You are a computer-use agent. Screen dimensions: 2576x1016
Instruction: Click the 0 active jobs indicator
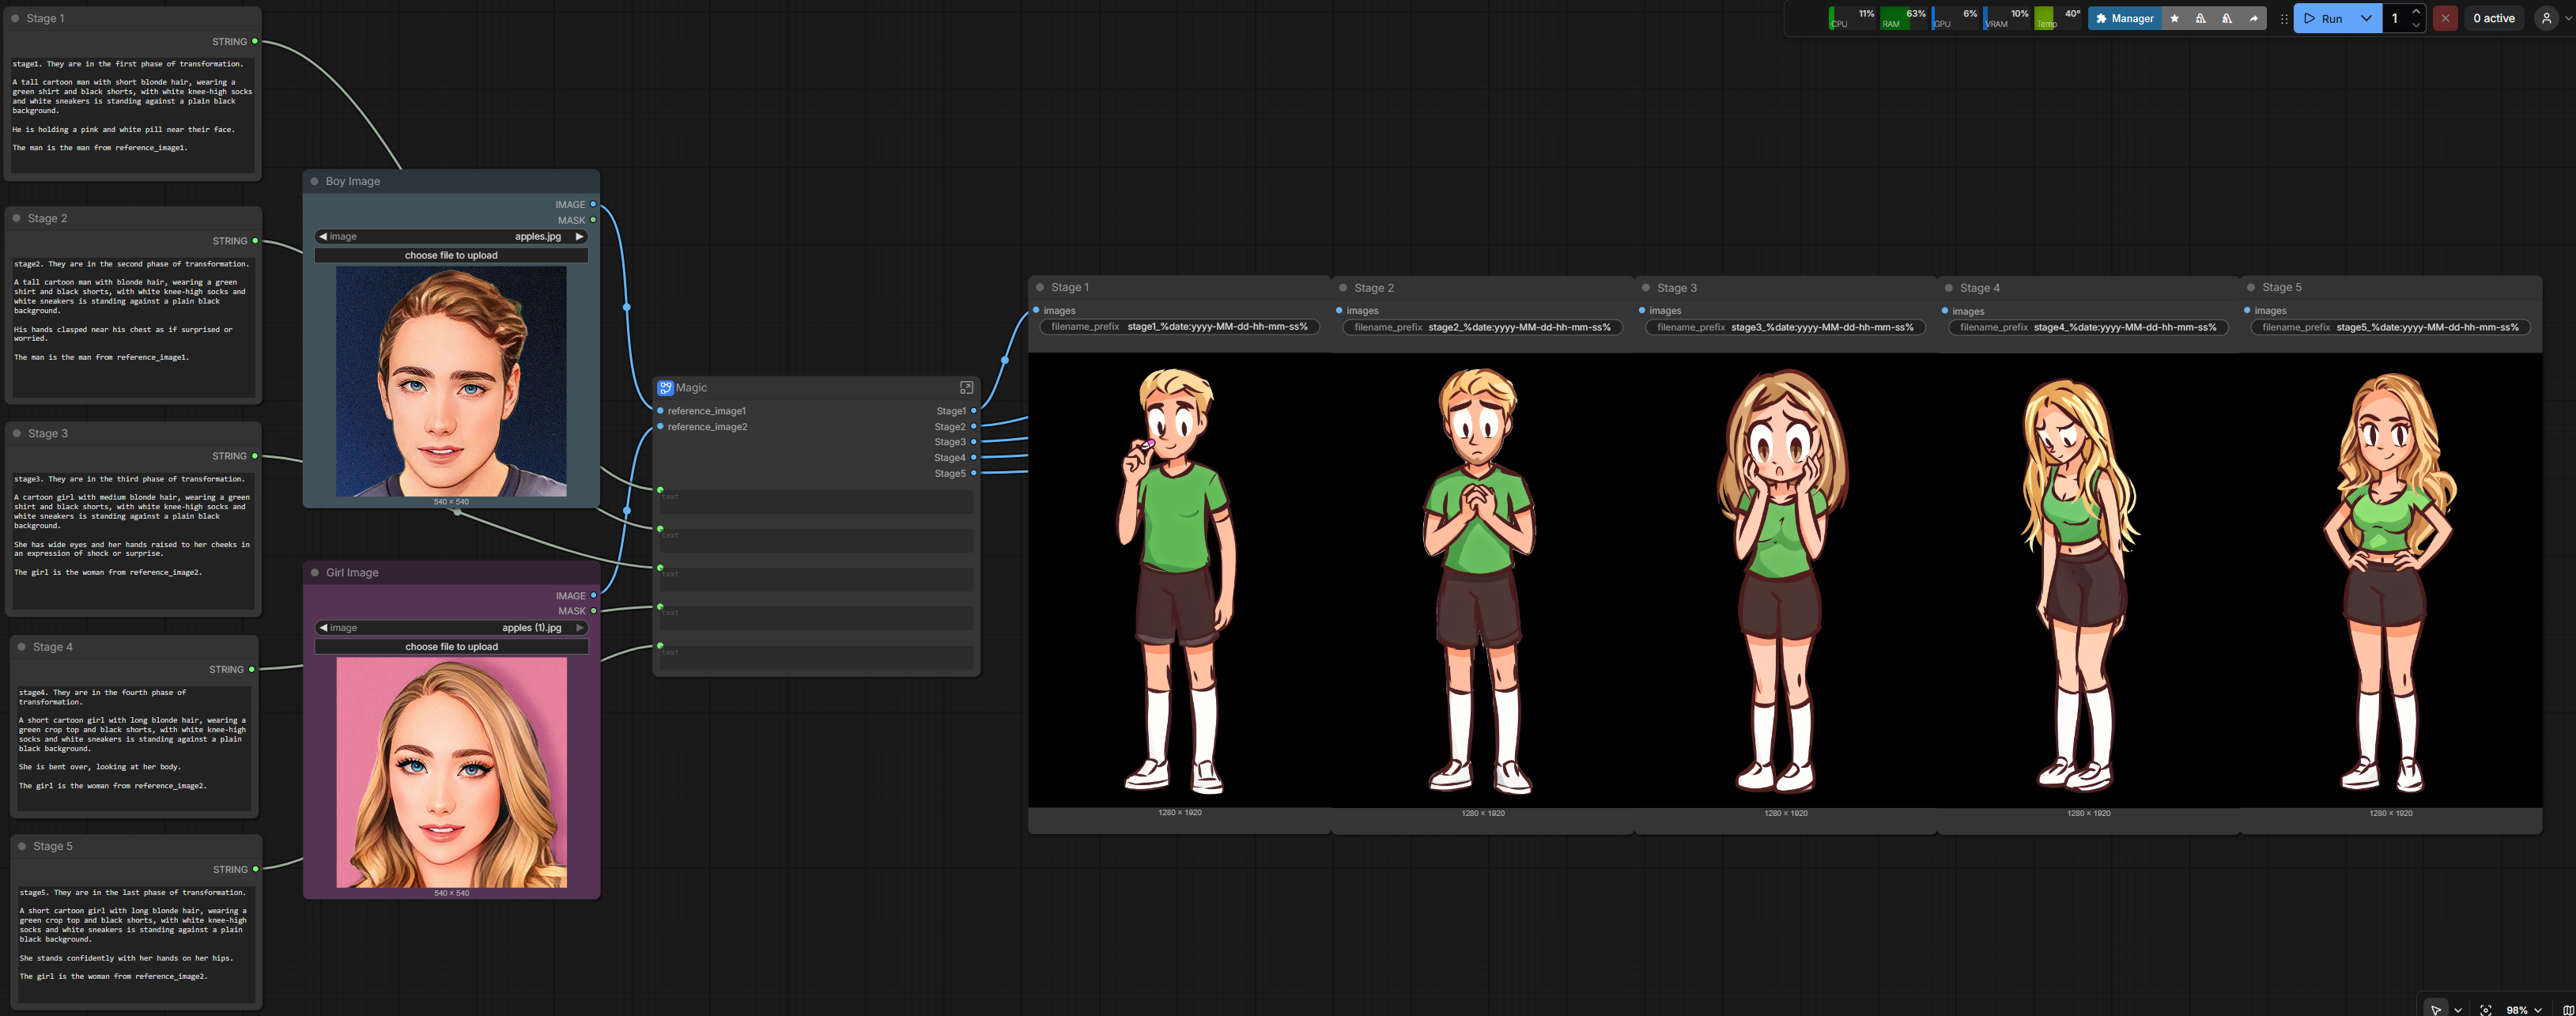click(x=2493, y=18)
